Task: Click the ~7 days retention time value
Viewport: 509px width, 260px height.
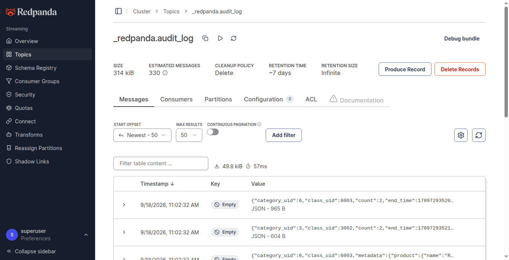Action: click(x=280, y=73)
